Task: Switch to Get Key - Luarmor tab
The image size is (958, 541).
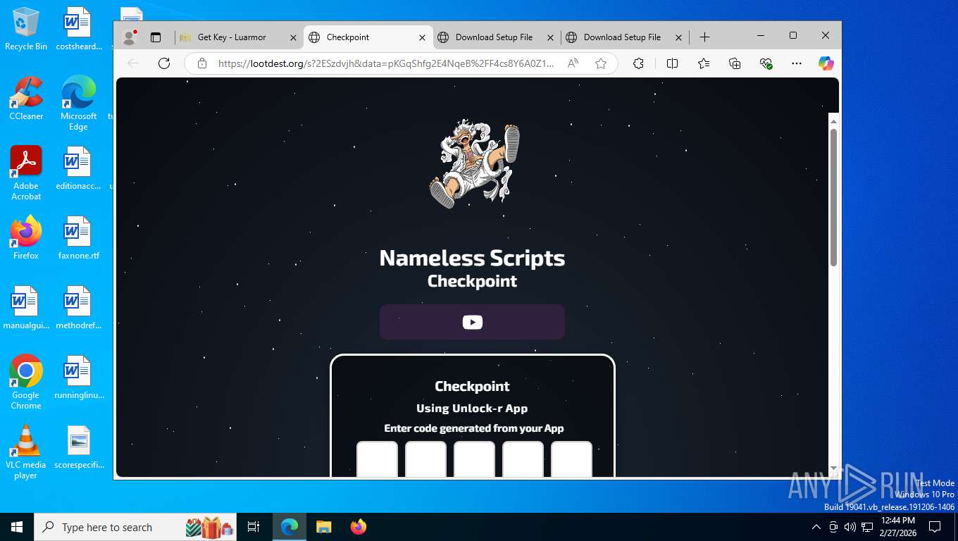Action: [x=239, y=37]
